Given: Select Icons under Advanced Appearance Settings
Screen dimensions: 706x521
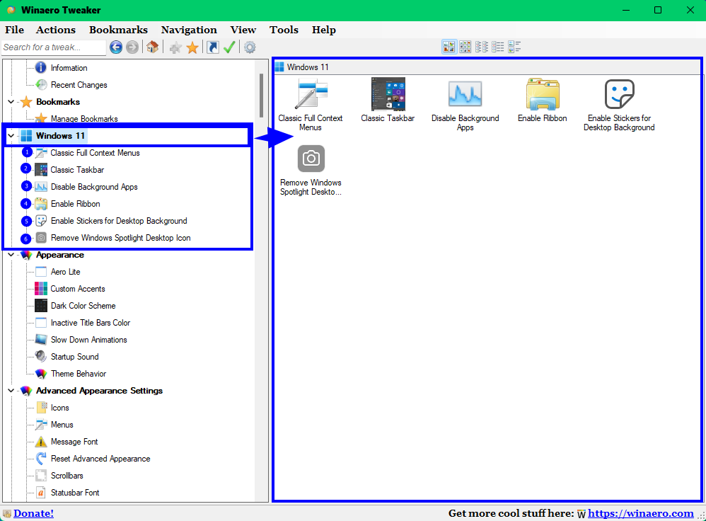Looking at the screenshot, I should 59,408.
